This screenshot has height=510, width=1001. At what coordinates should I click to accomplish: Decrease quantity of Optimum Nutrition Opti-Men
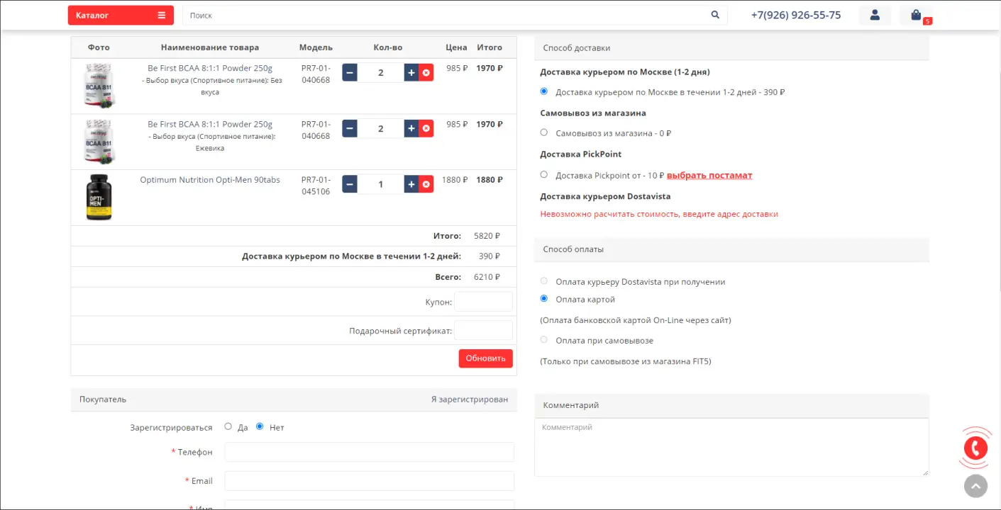[x=350, y=184]
